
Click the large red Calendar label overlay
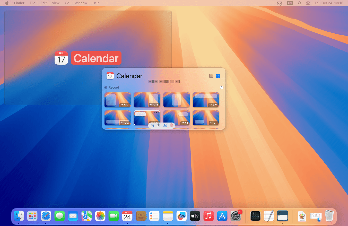point(96,58)
